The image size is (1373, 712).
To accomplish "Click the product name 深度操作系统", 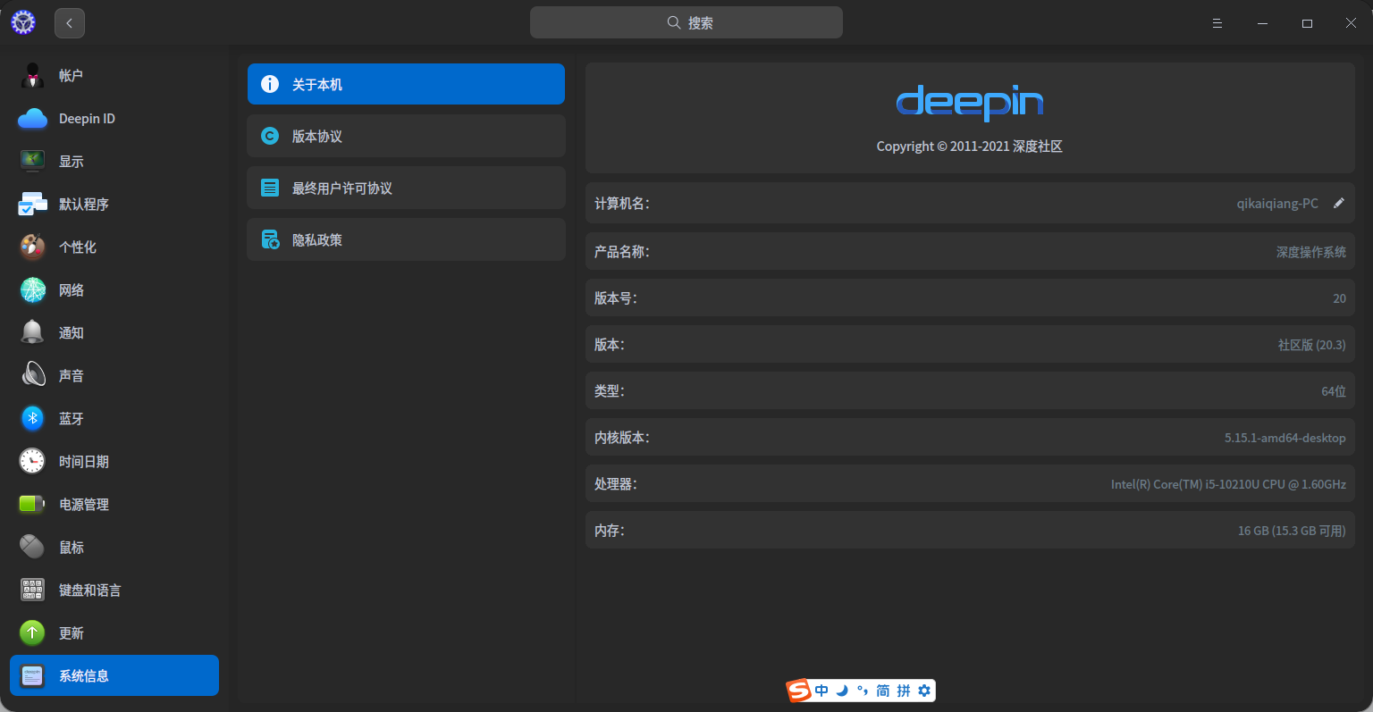I will (x=1311, y=252).
